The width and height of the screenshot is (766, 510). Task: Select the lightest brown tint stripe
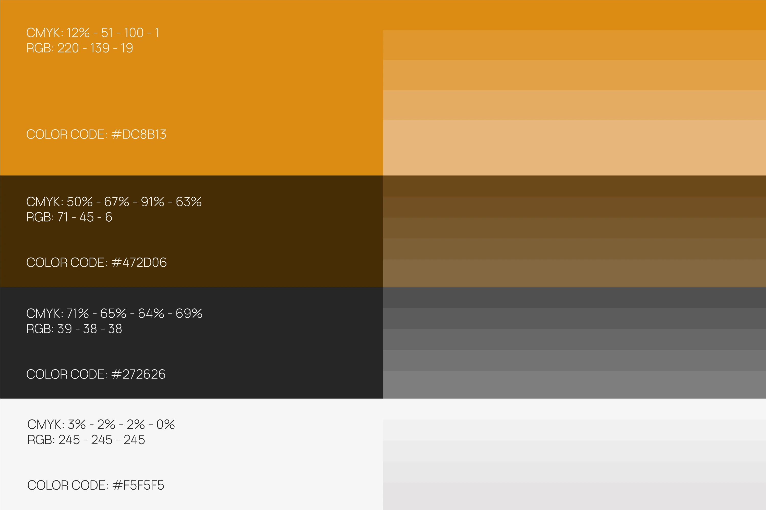click(x=574, y=273)
